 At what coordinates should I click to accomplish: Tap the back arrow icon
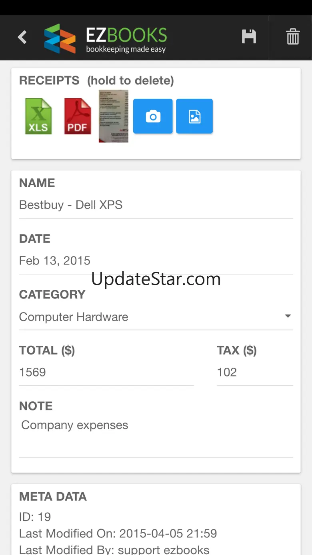pyautogui.click(x=22, y=37)
